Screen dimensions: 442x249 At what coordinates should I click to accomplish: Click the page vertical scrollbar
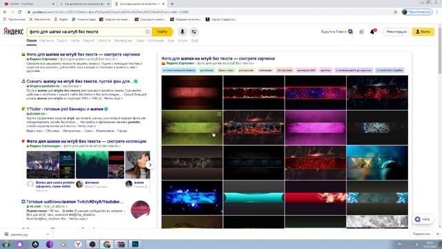tap(440, 49)
